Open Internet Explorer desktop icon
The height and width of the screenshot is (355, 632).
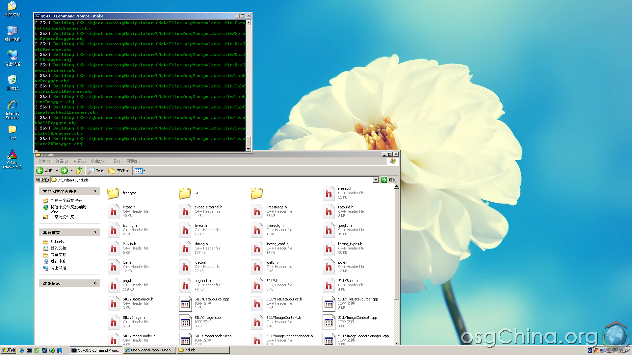click(x=12, y=109)
